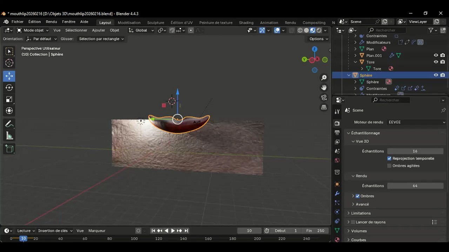Image resolution: width=449 pixels, height=252 pixels.
Task: Hide the Tore object via its eye icon
Action: (x=436, y=62)
